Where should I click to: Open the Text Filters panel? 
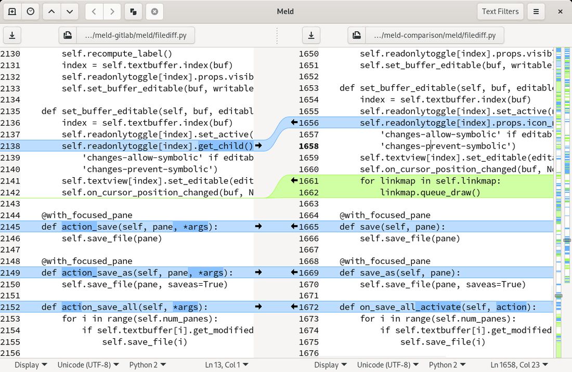(x=500, y=11)
